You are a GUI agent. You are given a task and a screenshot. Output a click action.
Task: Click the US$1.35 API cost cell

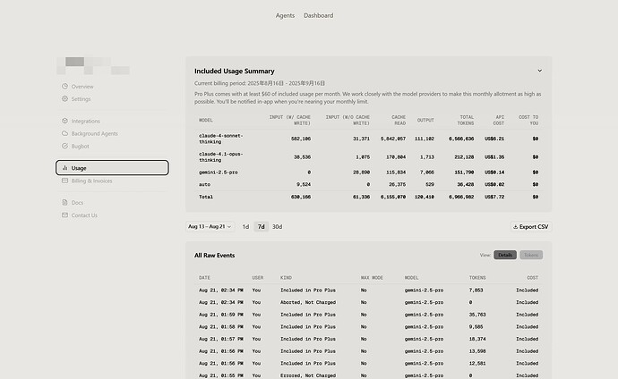[494, 156]
